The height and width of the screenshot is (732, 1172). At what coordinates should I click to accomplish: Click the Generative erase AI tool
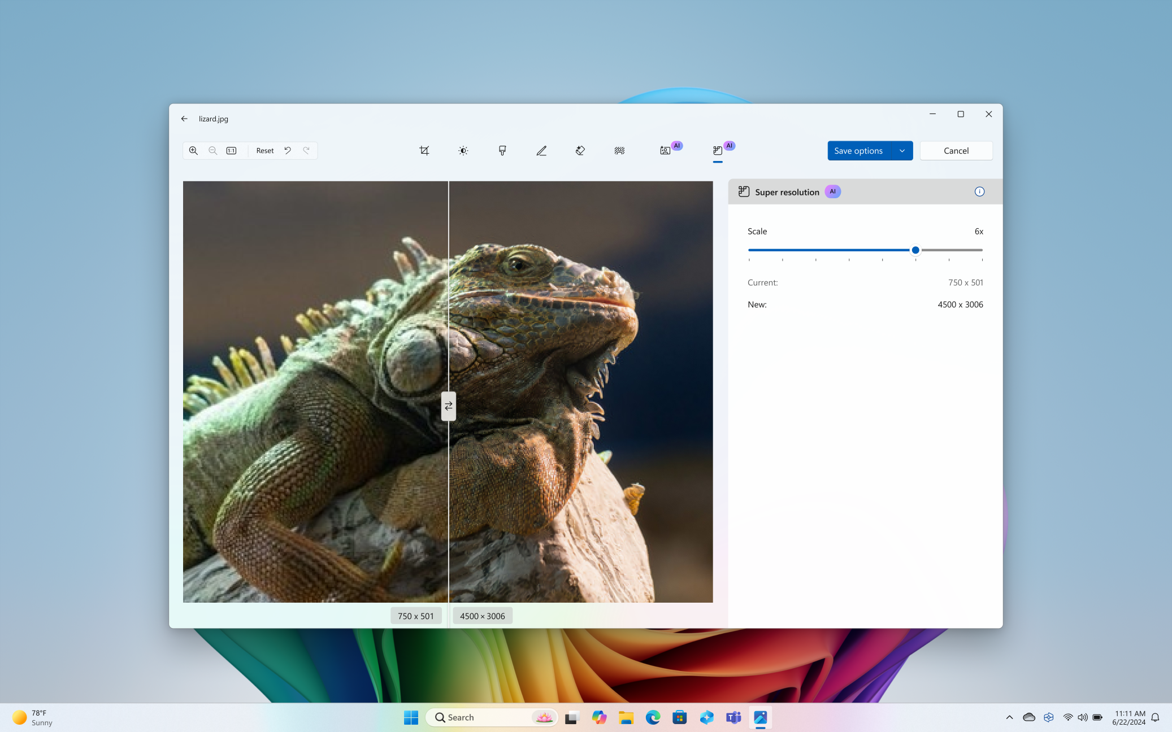[580, 150]
